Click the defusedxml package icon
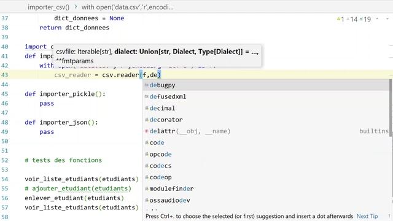This screenshot has width=393, height=221. pyautogui.click(x=147, y=97)
